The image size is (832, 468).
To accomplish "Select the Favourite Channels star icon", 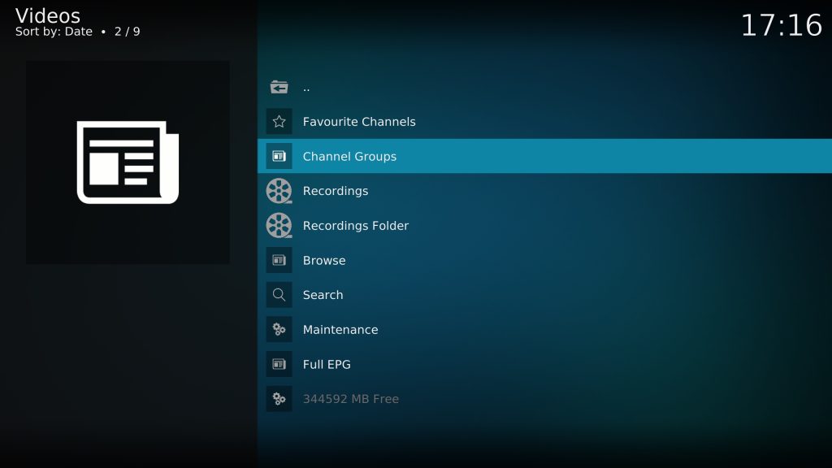I will [279, 121].
